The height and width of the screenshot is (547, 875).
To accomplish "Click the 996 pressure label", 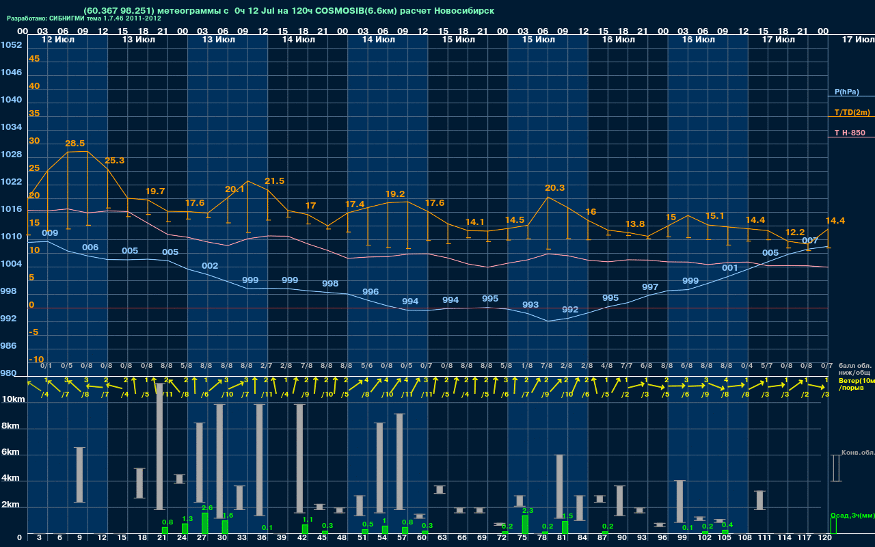I will click(x=371, y=292).
